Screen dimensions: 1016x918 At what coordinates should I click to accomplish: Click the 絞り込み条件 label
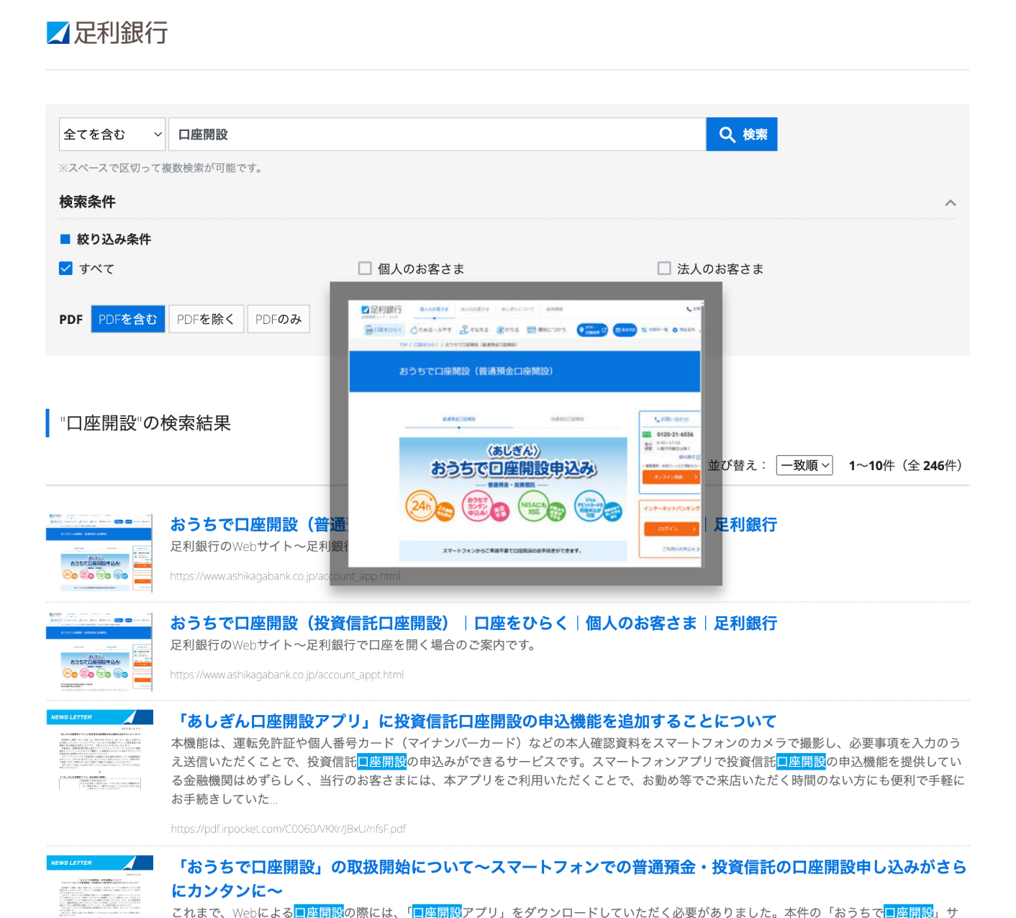point(114,239)
